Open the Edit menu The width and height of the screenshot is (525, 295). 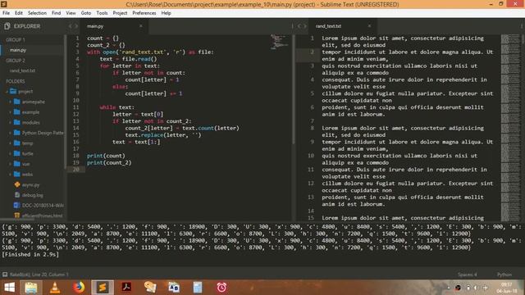pyautogui.click(x=19, y=13)
